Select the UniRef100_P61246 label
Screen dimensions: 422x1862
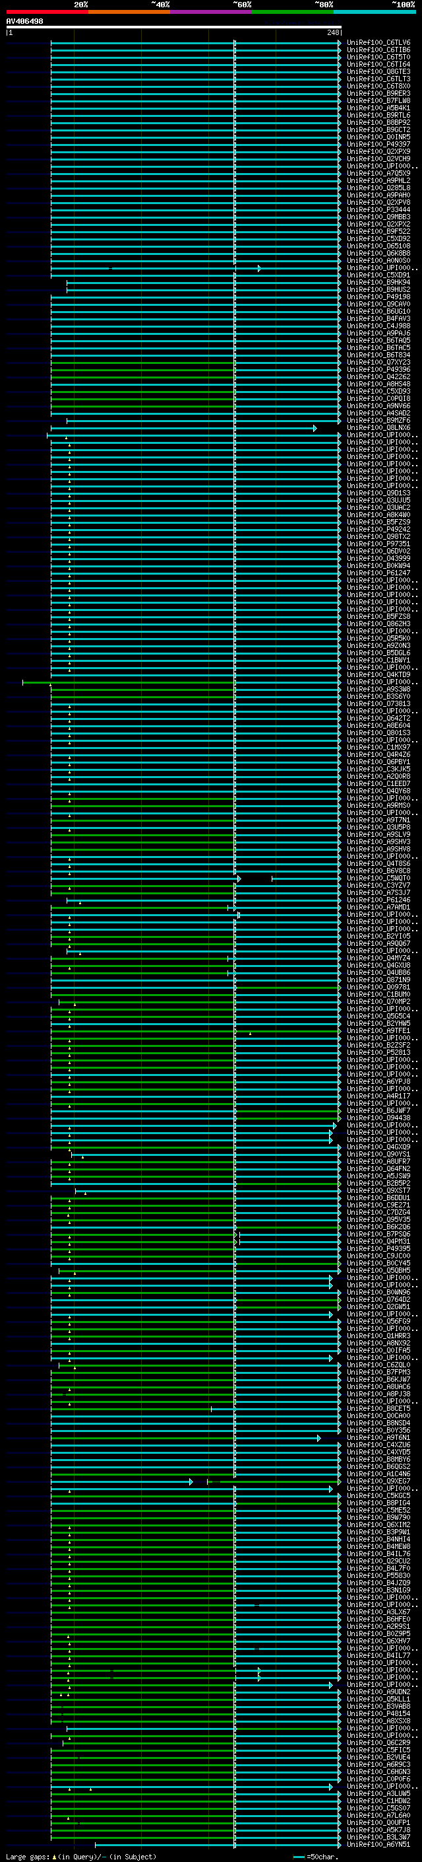click(378, 900)
